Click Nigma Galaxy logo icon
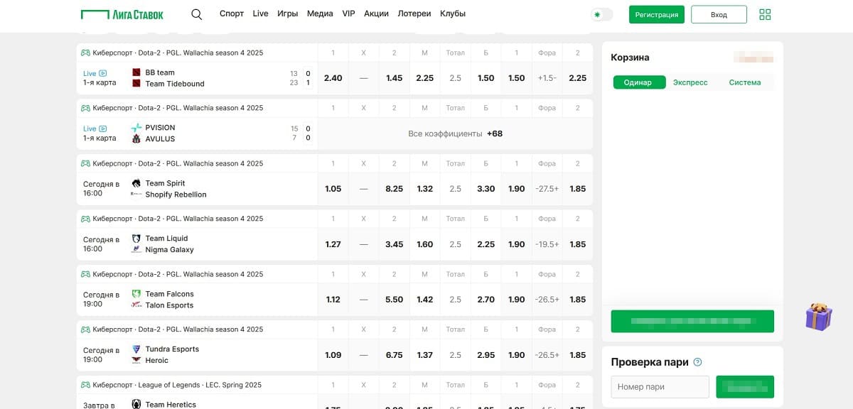853x409 pixels. [136, 250]
